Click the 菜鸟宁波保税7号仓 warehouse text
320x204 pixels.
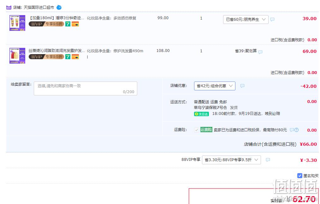(x=210, y=107)
